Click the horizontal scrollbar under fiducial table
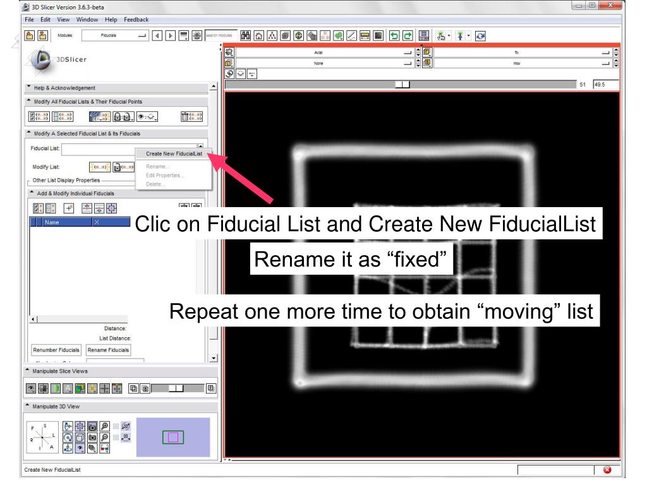The image size is (647, 485). (78, 319)
